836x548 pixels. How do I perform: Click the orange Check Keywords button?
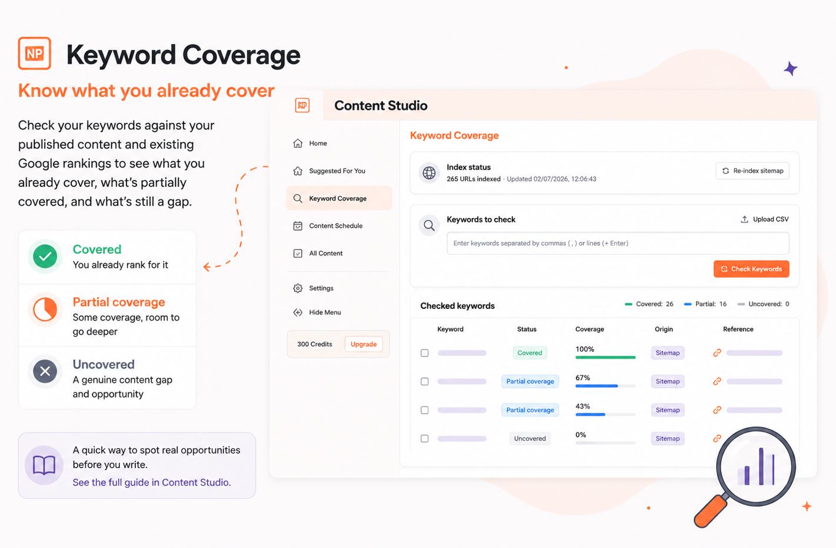pyautogui.click(x=751, y=269)
